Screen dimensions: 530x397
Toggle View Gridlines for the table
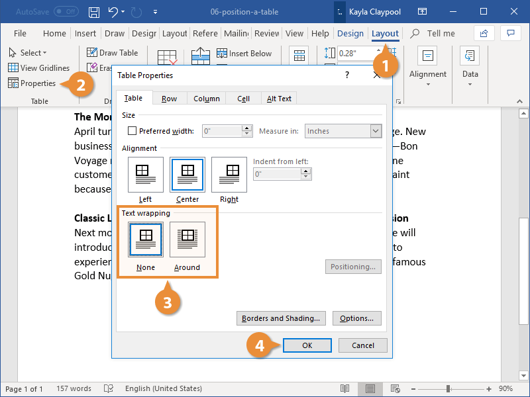[39, 67]
